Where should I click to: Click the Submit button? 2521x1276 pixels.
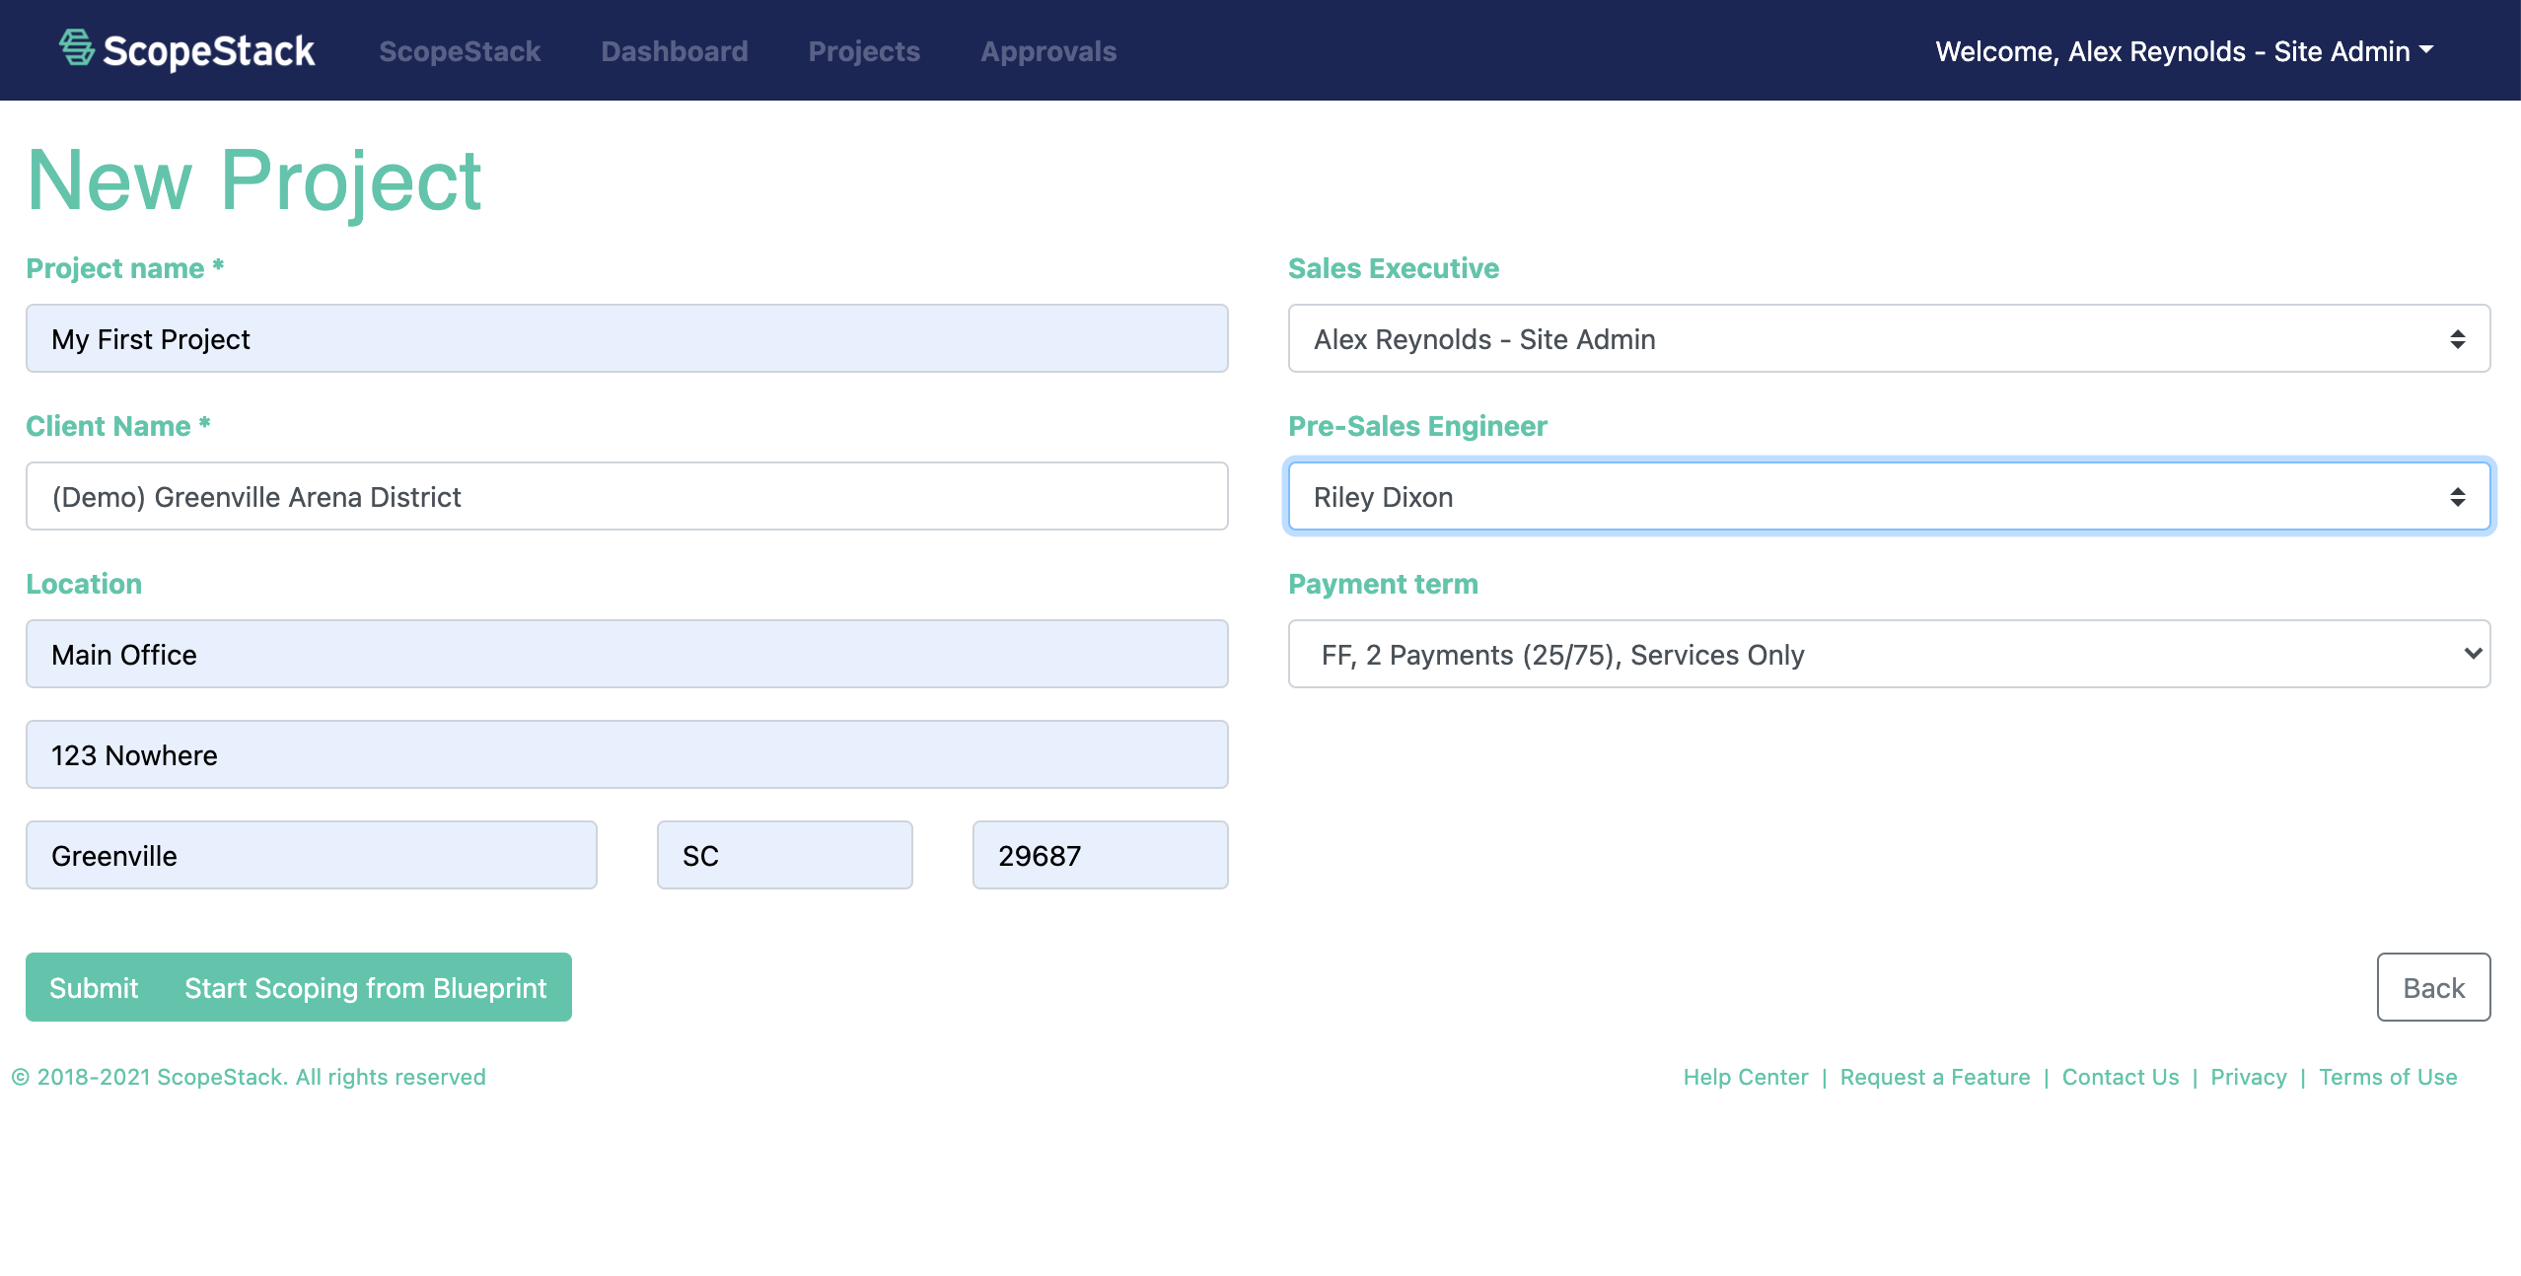[x=94, y=987]
